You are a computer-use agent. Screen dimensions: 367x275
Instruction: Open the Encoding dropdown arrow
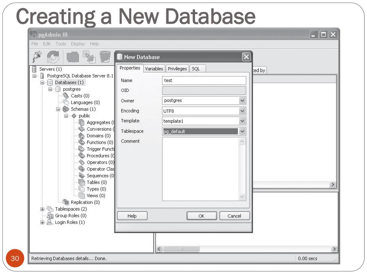tap(242, 111)
